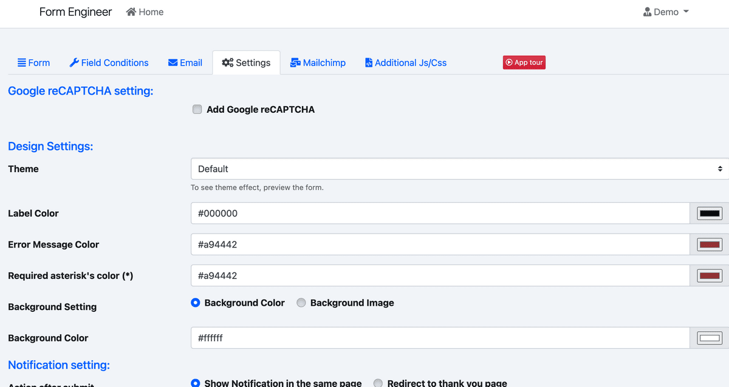Switch to the Mailchimp tab
The width and height of the screenshot is (729, 387).
324,62
